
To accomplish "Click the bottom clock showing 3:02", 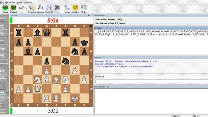I will [x=53, y=111].
